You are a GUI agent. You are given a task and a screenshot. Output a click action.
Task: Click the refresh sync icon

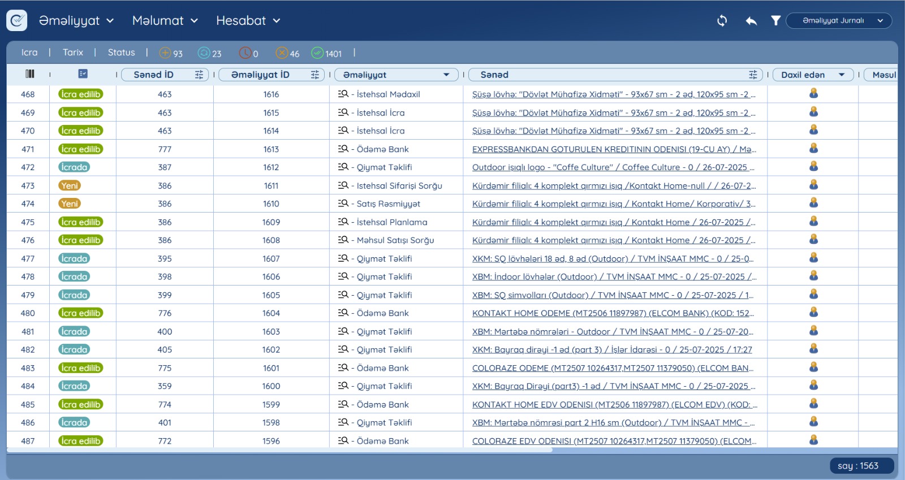click(x=722, y=21)
